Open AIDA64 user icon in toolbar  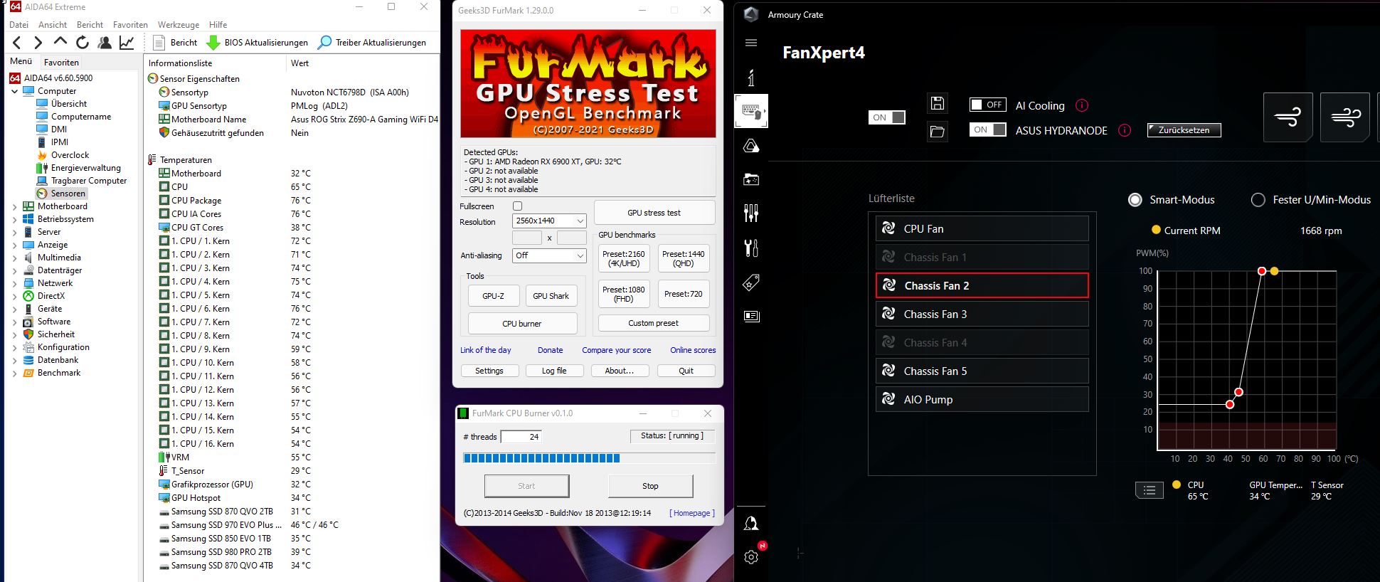105,43
